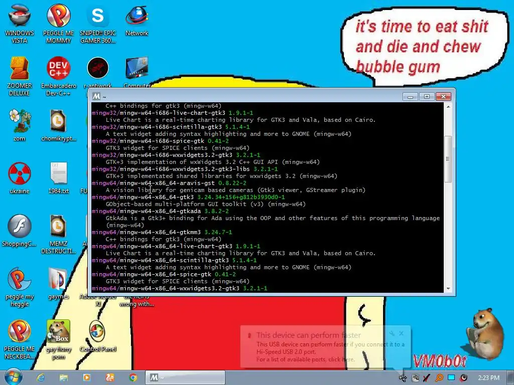Click the mingw64 aravis-gst 0.8.22-2 line
Viewport: 514px width, 385px height.
169,183
